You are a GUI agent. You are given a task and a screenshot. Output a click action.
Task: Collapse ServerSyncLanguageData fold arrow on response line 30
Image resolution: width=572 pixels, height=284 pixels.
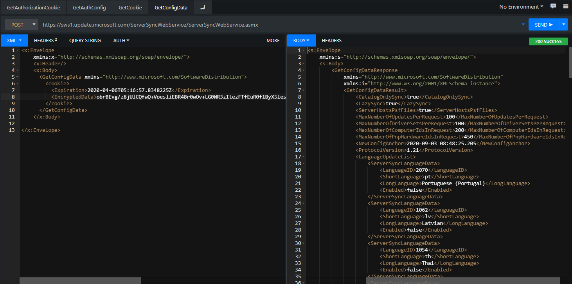tap(304, 243)
